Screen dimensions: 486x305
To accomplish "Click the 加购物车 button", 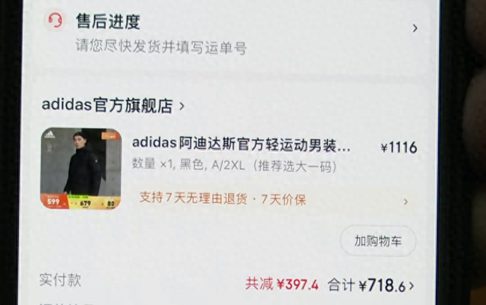I will (x=378, y=241).
